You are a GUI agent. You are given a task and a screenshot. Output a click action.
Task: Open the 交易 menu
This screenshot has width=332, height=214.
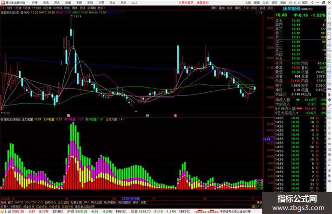(101, 3)
